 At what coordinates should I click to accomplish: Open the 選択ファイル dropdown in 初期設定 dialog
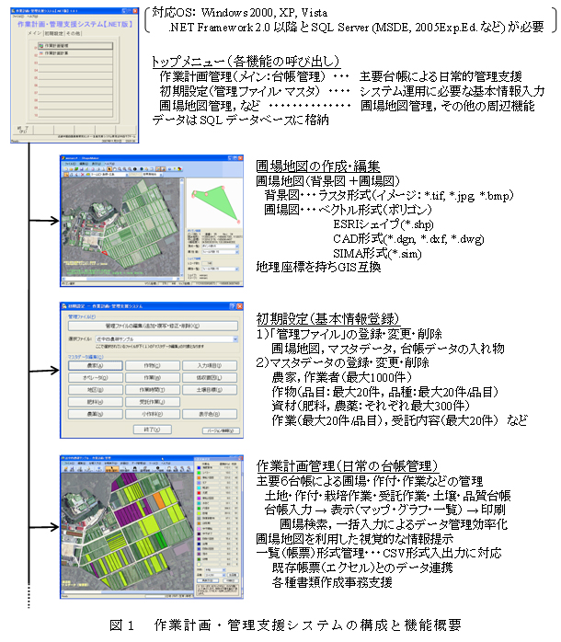tap(166, 339)
